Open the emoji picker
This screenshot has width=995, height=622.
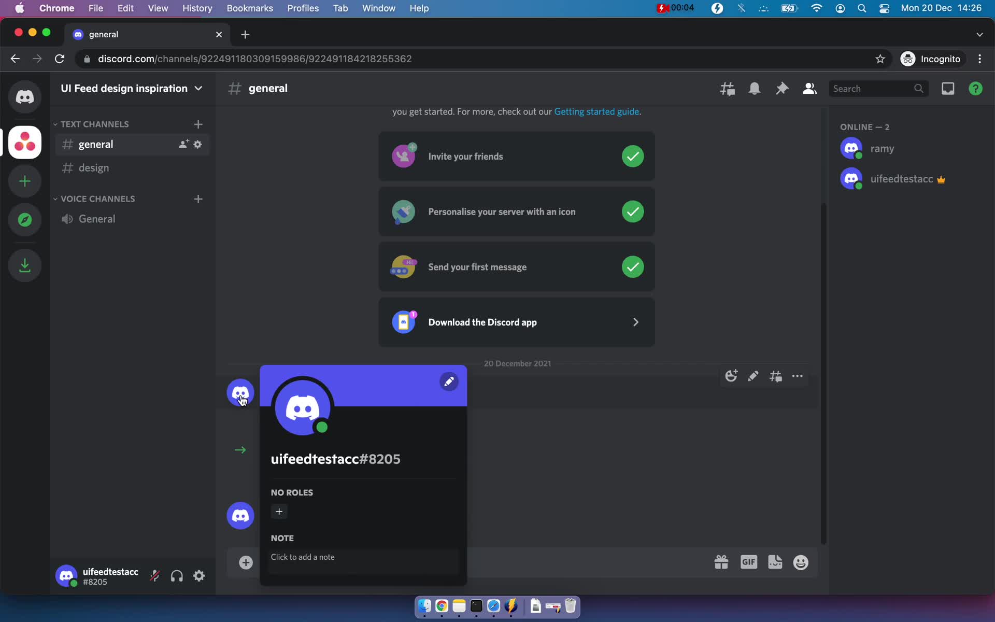[x=801, y=562]
